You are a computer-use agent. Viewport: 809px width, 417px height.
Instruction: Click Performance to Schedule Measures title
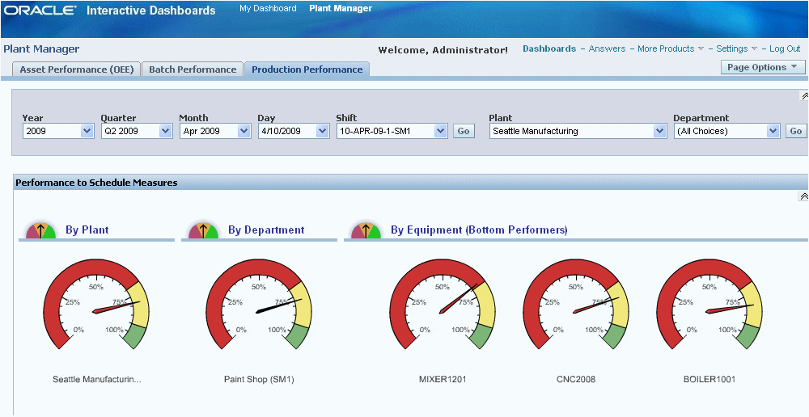pos(96,183)
